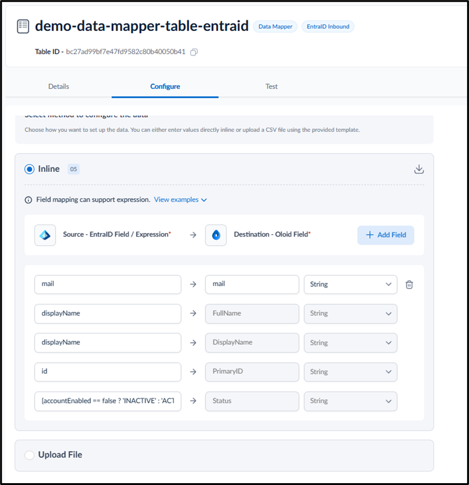
Task: Click the arrow between Source and Destination headers
Action: pos(193,235)
